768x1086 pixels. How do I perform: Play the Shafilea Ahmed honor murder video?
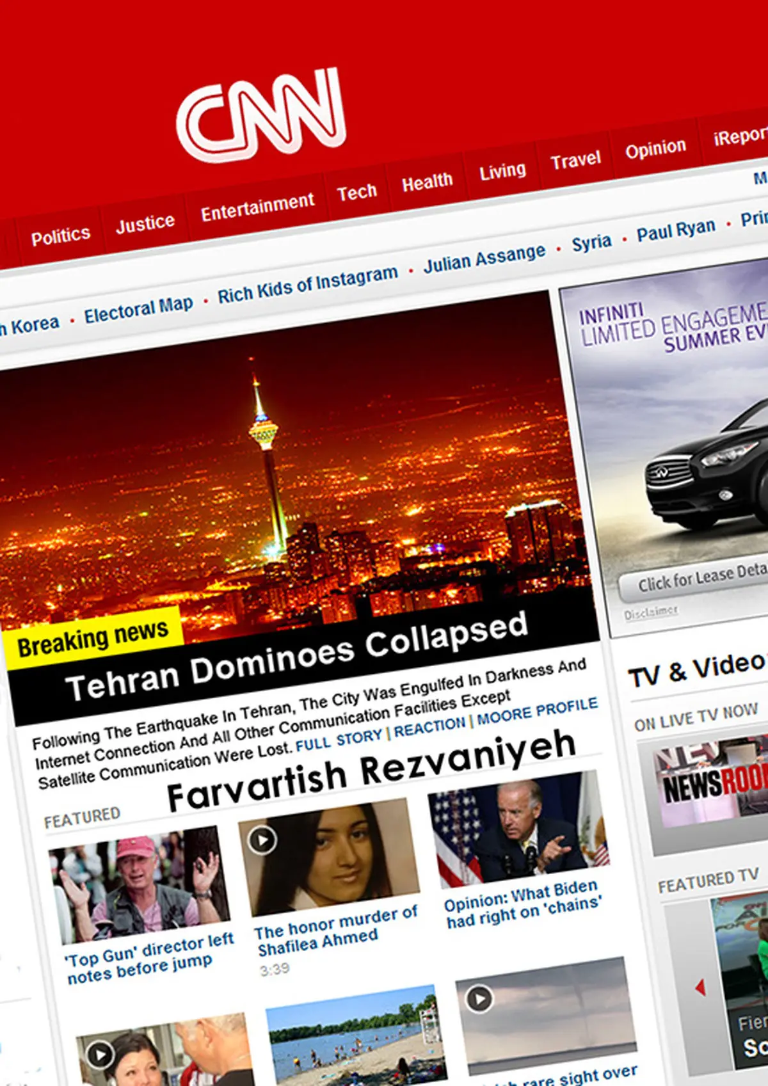pos(262,840)
